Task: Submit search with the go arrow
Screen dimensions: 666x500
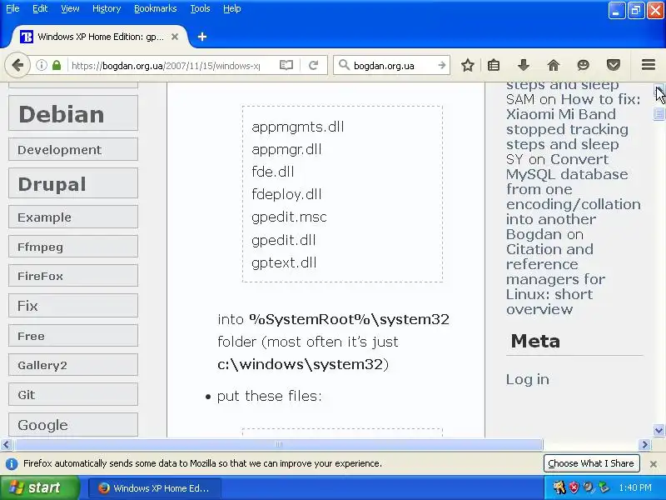Action: (x=442, y=66)
